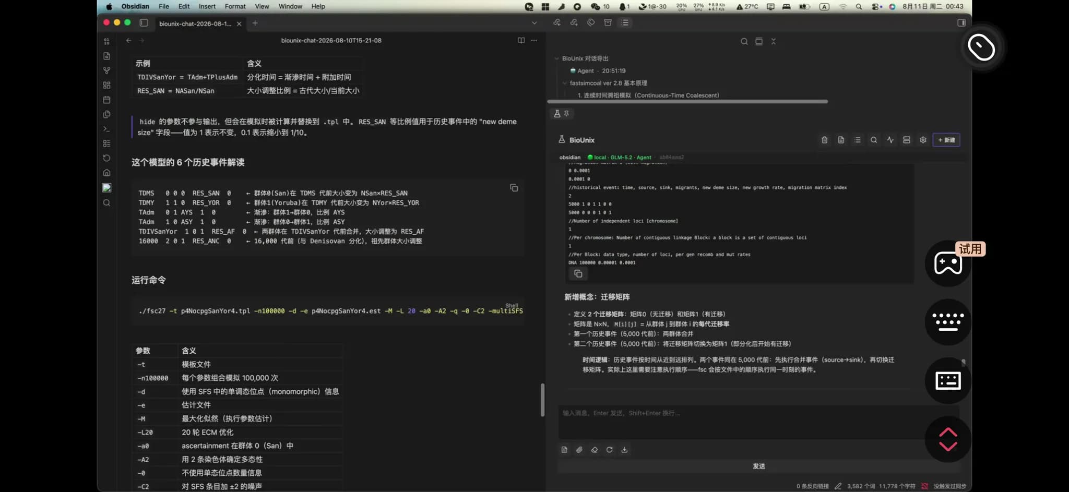Click the 发送 send button
This screenshot has width=1069, height=492.
pos(758,466)
